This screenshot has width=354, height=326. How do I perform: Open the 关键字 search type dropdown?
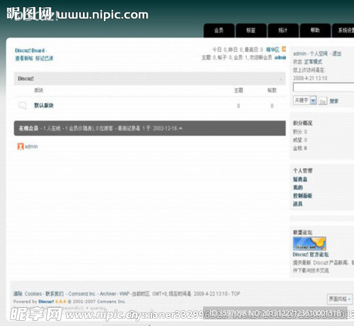(x=313, y=100)
